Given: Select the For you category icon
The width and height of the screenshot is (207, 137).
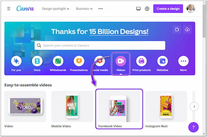Looking at the screenshot, I should click(x=16, y=61).
